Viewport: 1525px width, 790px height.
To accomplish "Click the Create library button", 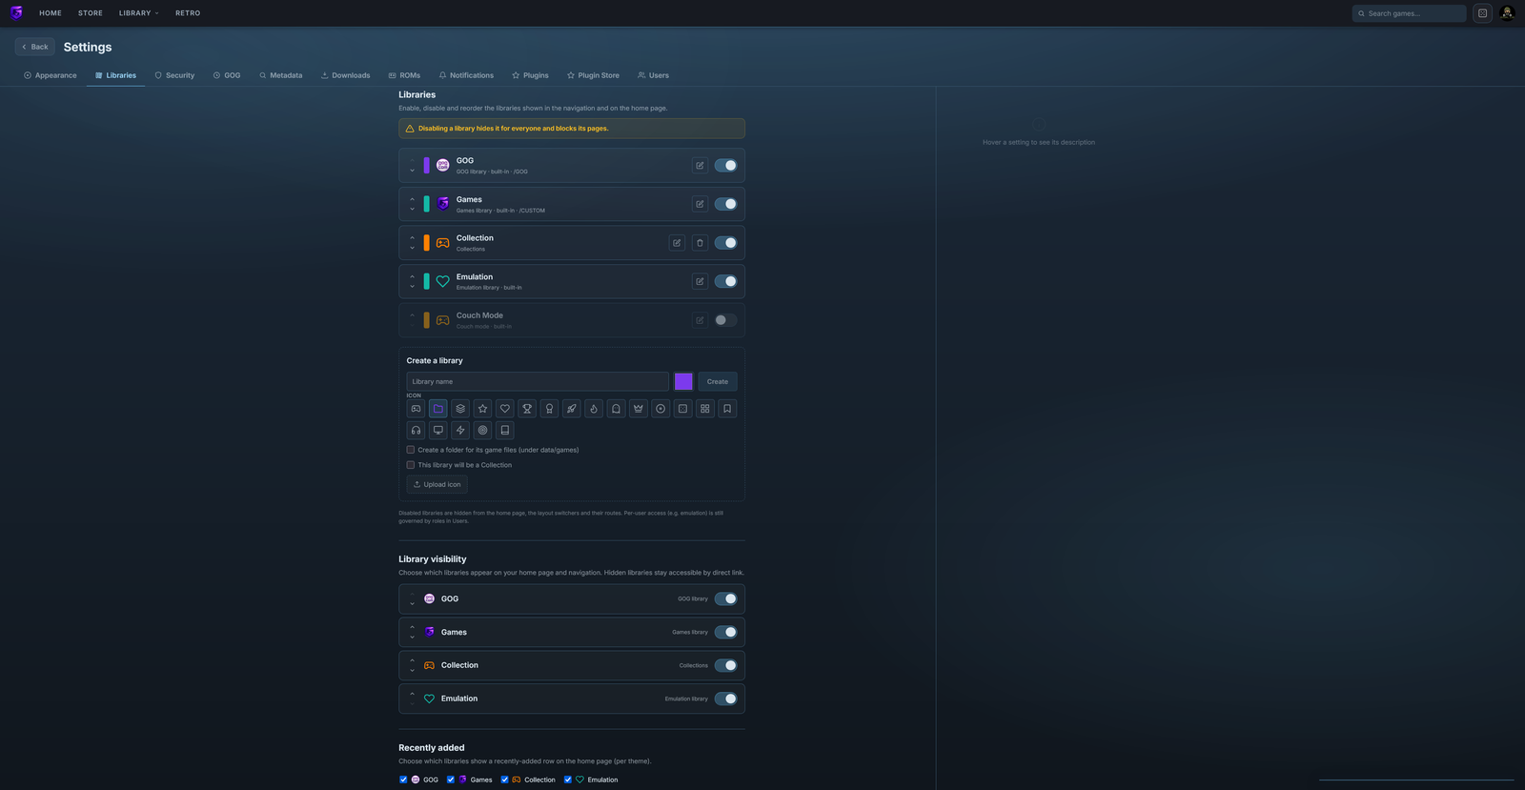I will pos(718,381).
